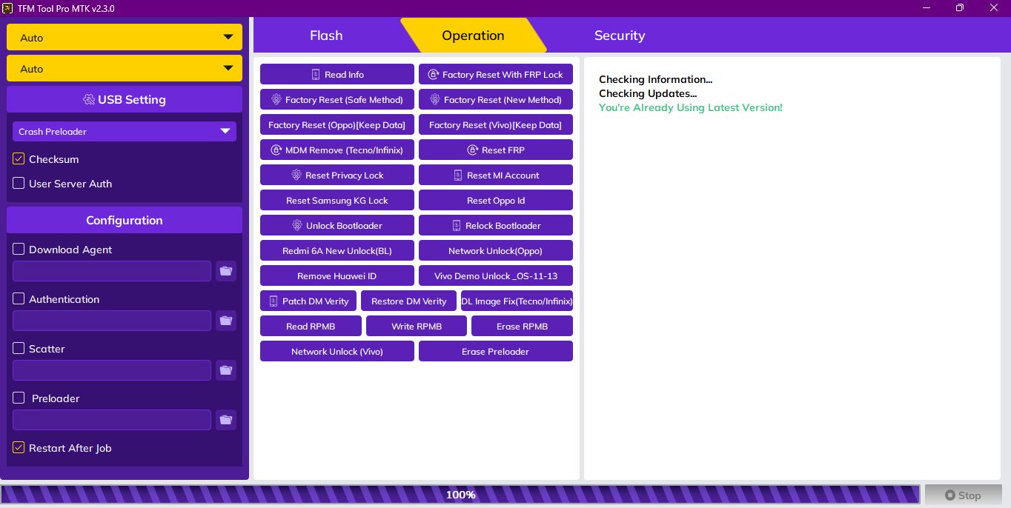The image size is (1011, 508).
Task: Click TFM Tool Pro app icon in title bar
Action: [9, 8]
